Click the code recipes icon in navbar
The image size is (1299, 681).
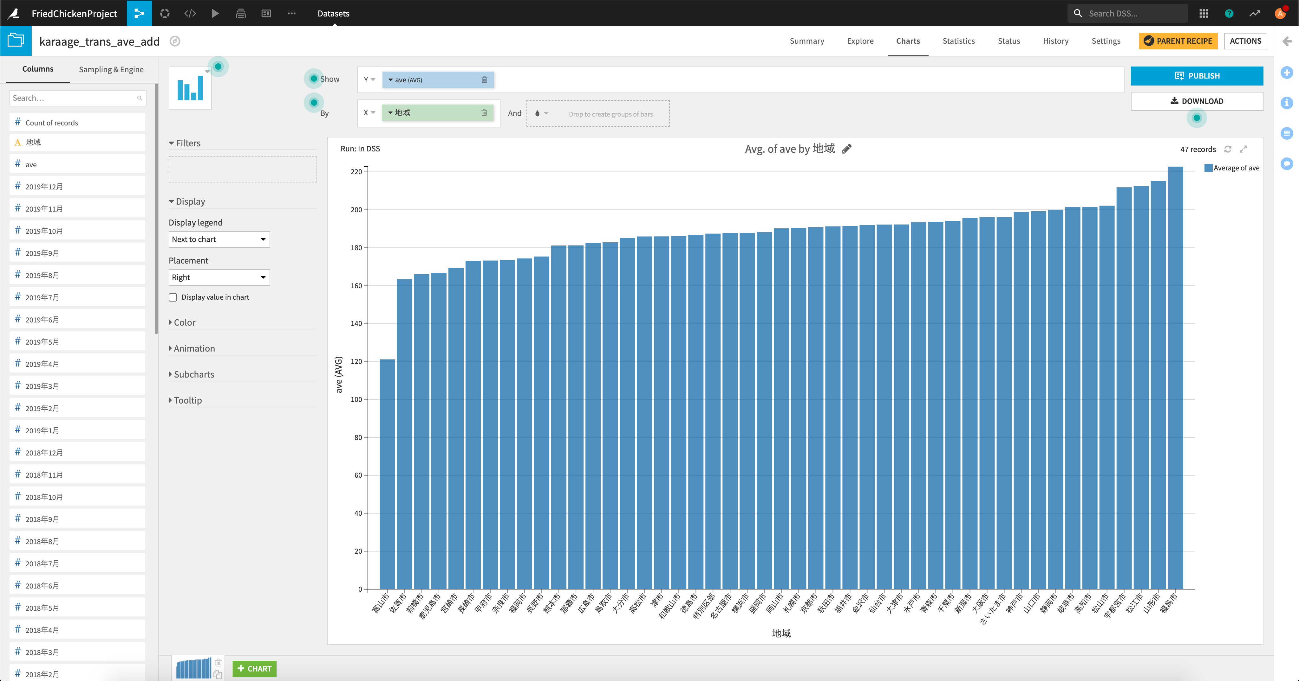point(190,13)
